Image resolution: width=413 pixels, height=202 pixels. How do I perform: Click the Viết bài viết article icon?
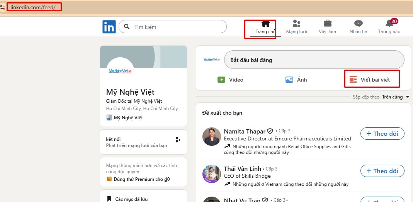pyautogui.click(x=353, y=80)
